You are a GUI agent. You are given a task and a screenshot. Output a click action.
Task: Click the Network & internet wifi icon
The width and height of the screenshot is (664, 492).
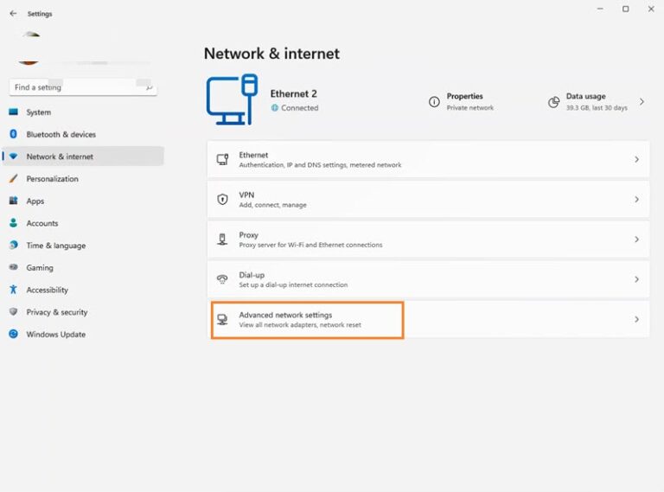point(14,157)
